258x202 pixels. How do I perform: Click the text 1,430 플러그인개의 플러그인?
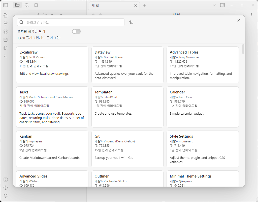39,38
